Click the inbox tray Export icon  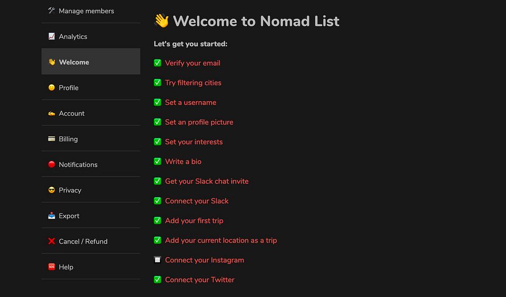pyautogui.click(x=51, y=216)
